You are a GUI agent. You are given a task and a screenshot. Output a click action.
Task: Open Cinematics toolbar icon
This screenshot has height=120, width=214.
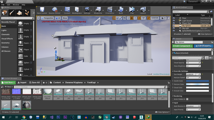click(x=110, y=10)
